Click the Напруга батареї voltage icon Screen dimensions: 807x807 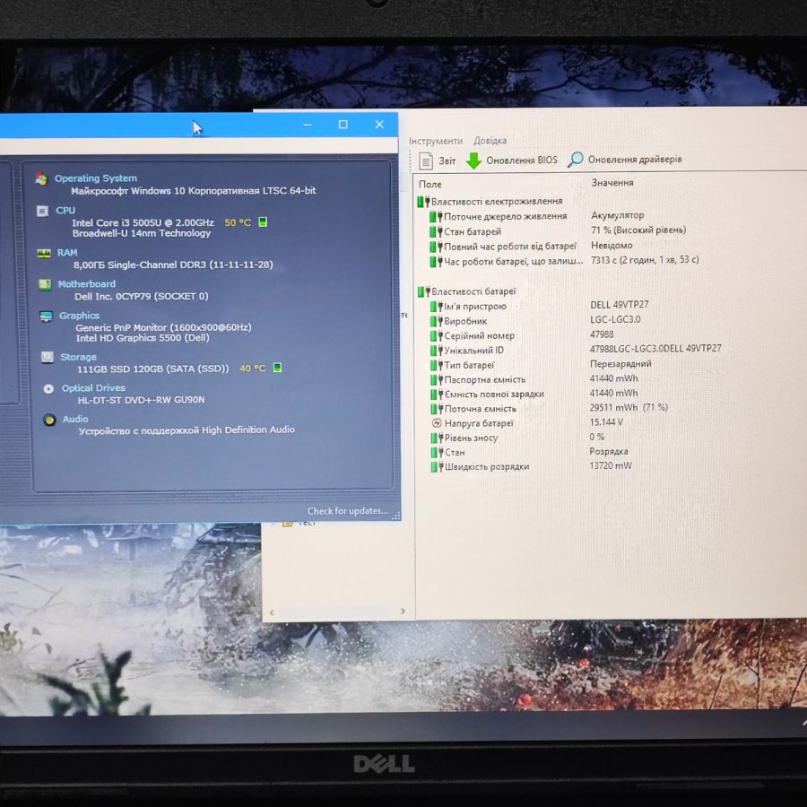pos(437,423)
